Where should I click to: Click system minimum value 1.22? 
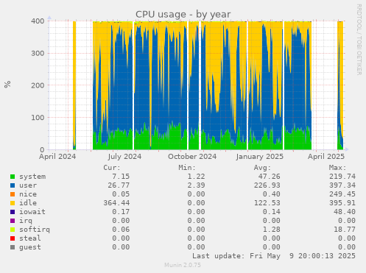pos(196,177)
